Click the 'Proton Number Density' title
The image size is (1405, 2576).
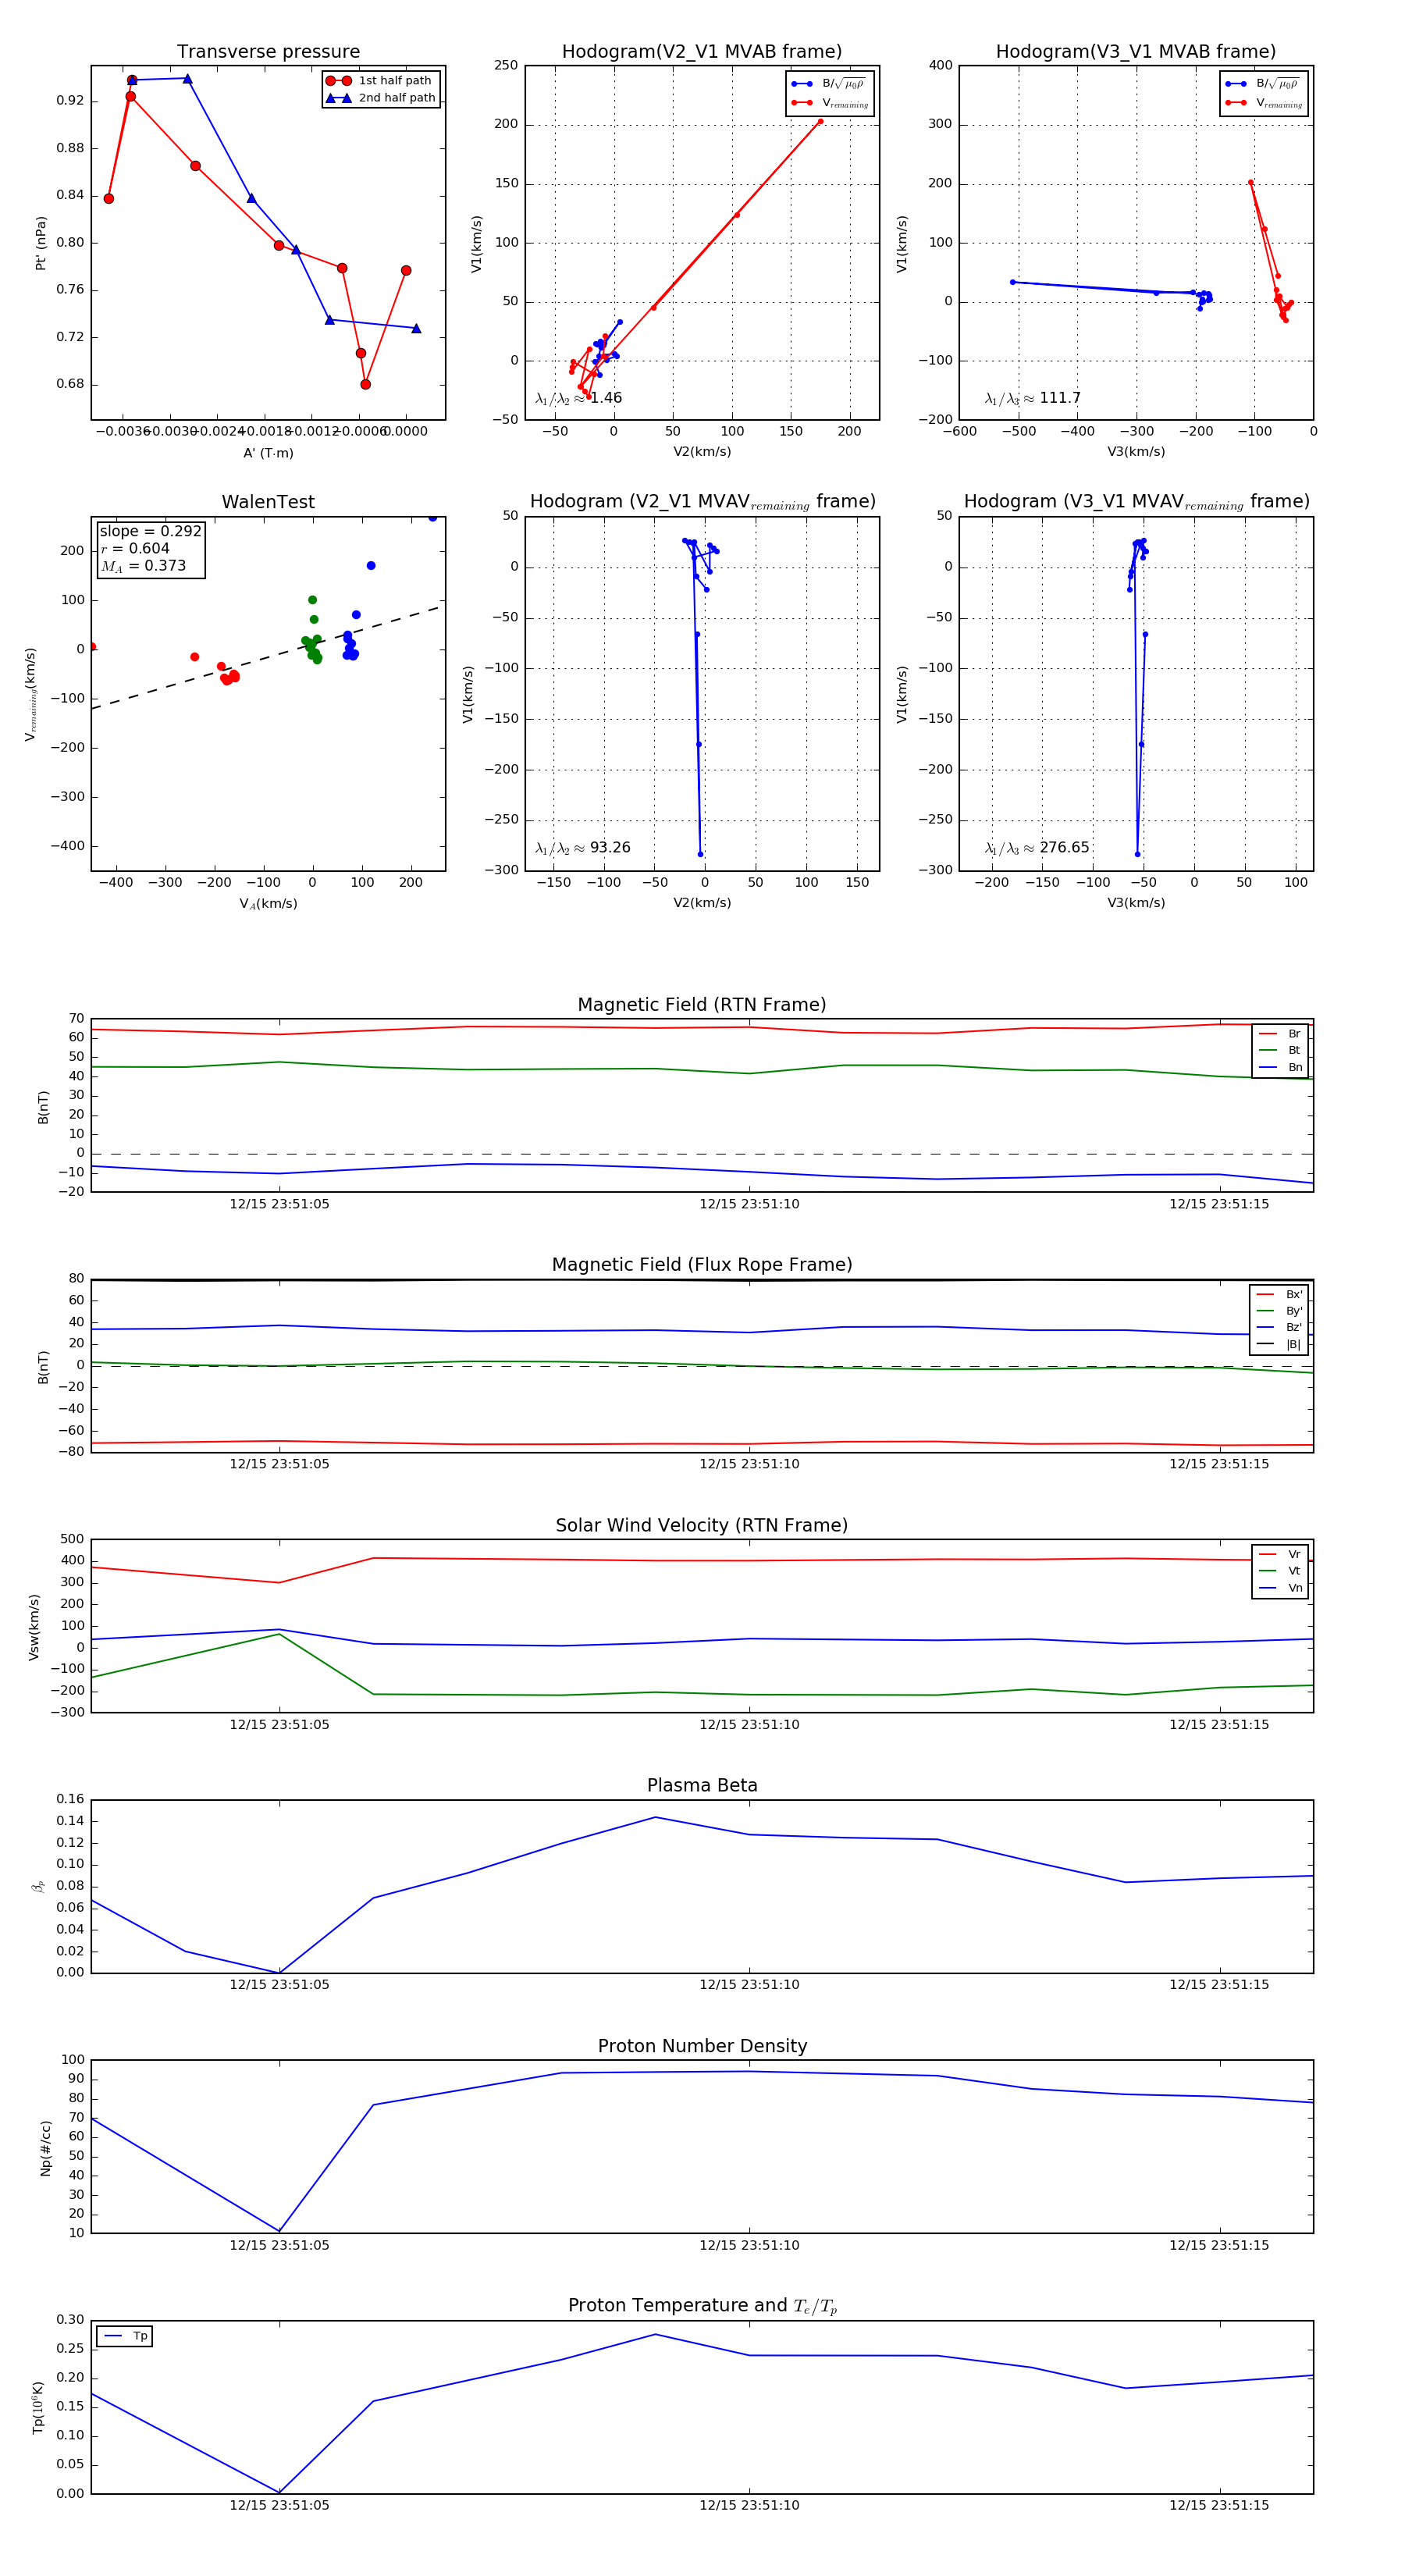pyautogui.click(x=702, y=2046)
